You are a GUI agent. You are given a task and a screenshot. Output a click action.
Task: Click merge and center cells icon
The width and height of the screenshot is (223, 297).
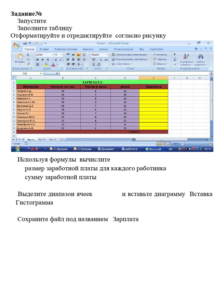[x=84, y=59]
